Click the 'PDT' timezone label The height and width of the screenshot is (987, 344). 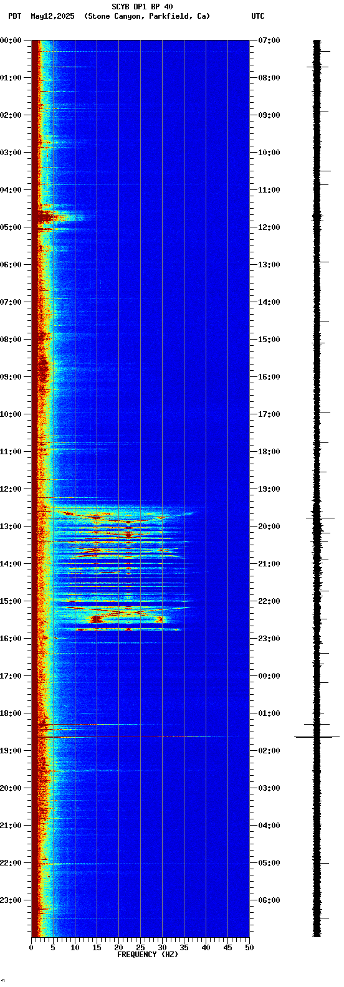(14, 16)
